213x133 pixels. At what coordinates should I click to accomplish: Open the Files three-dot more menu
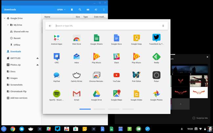coord(104,9)
